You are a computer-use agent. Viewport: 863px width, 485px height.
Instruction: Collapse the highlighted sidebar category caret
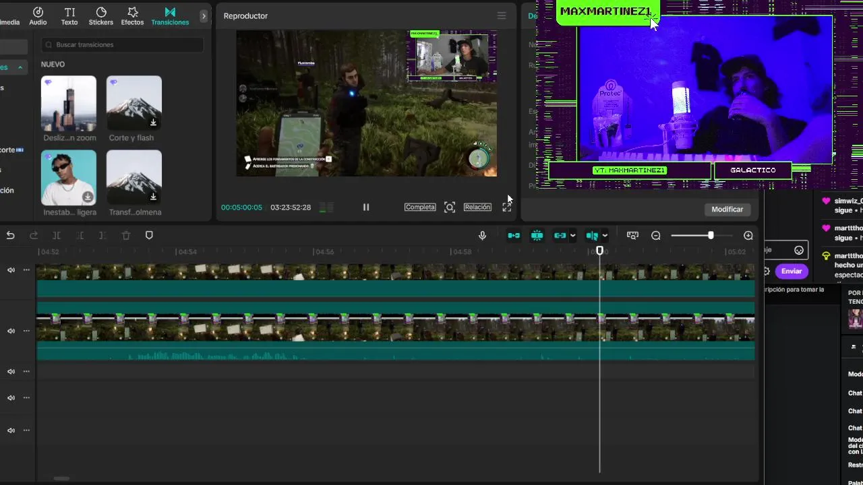(20, 67)
